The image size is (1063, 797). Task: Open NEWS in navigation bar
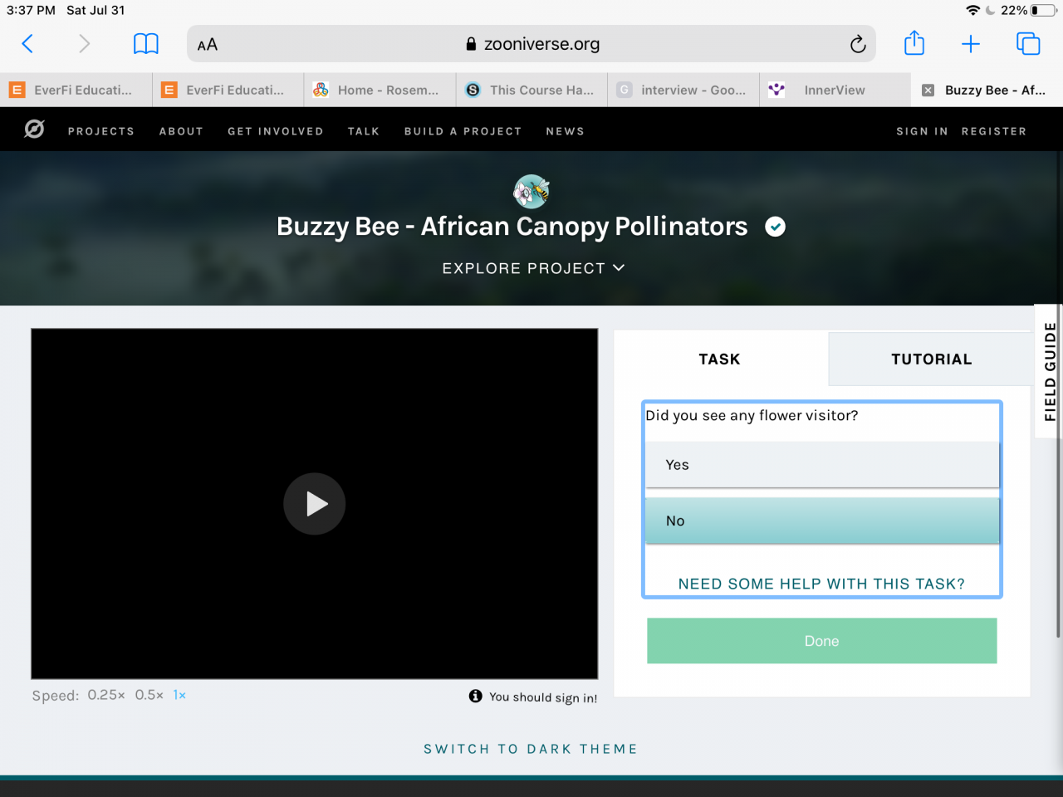[x=566, y=131]
